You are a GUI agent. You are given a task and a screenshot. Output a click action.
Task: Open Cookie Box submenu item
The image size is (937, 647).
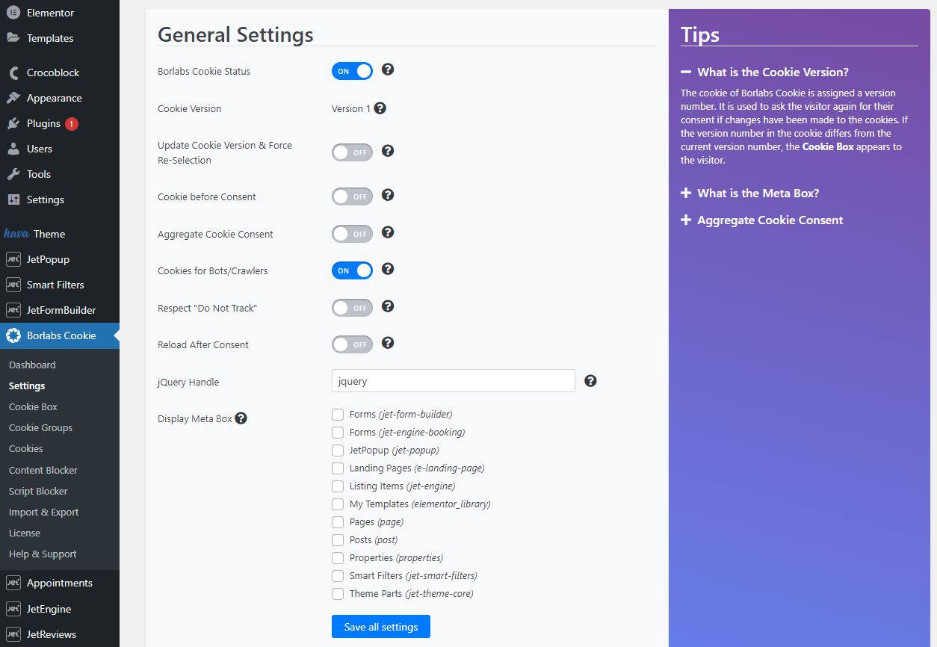[x=33, y=406]
